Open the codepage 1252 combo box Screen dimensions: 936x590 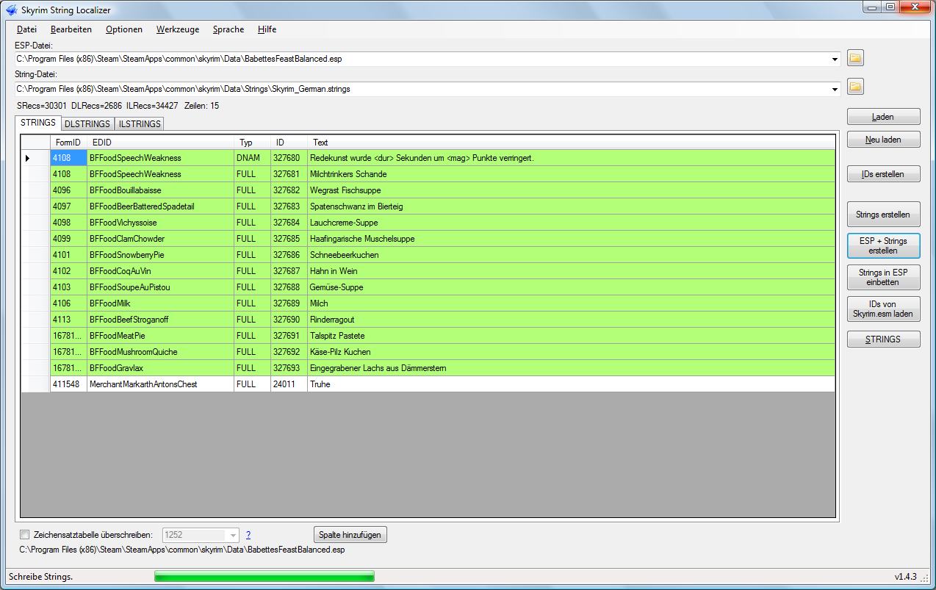(x=233, y=535)
